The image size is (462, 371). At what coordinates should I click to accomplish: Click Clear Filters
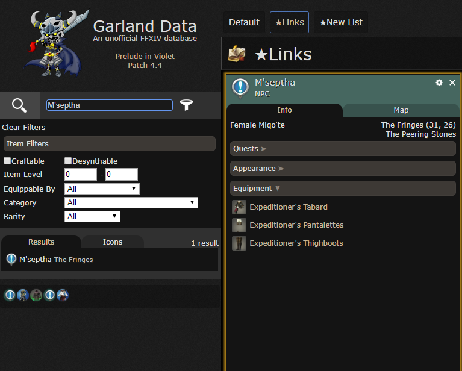(23, 127)
